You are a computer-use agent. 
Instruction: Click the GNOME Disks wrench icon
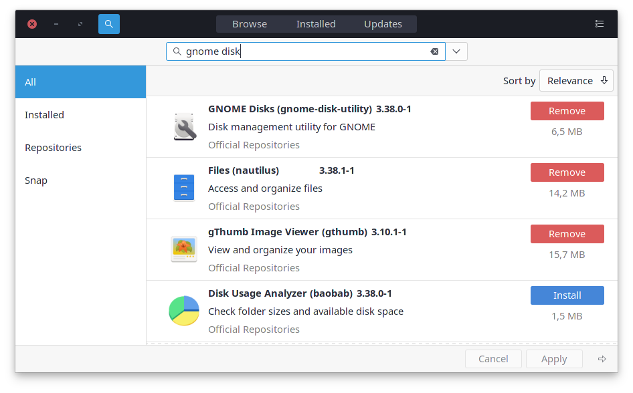tap(185, 126)
